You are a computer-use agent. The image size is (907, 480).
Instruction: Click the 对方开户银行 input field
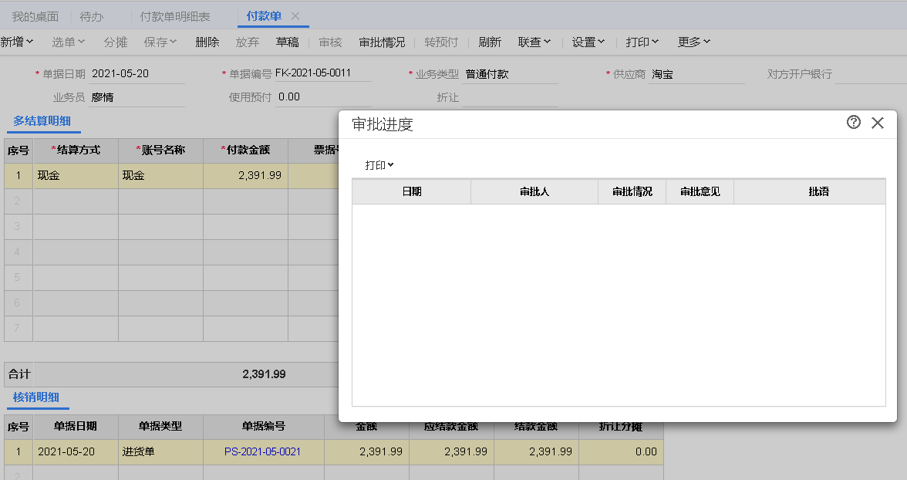(871, 74)
